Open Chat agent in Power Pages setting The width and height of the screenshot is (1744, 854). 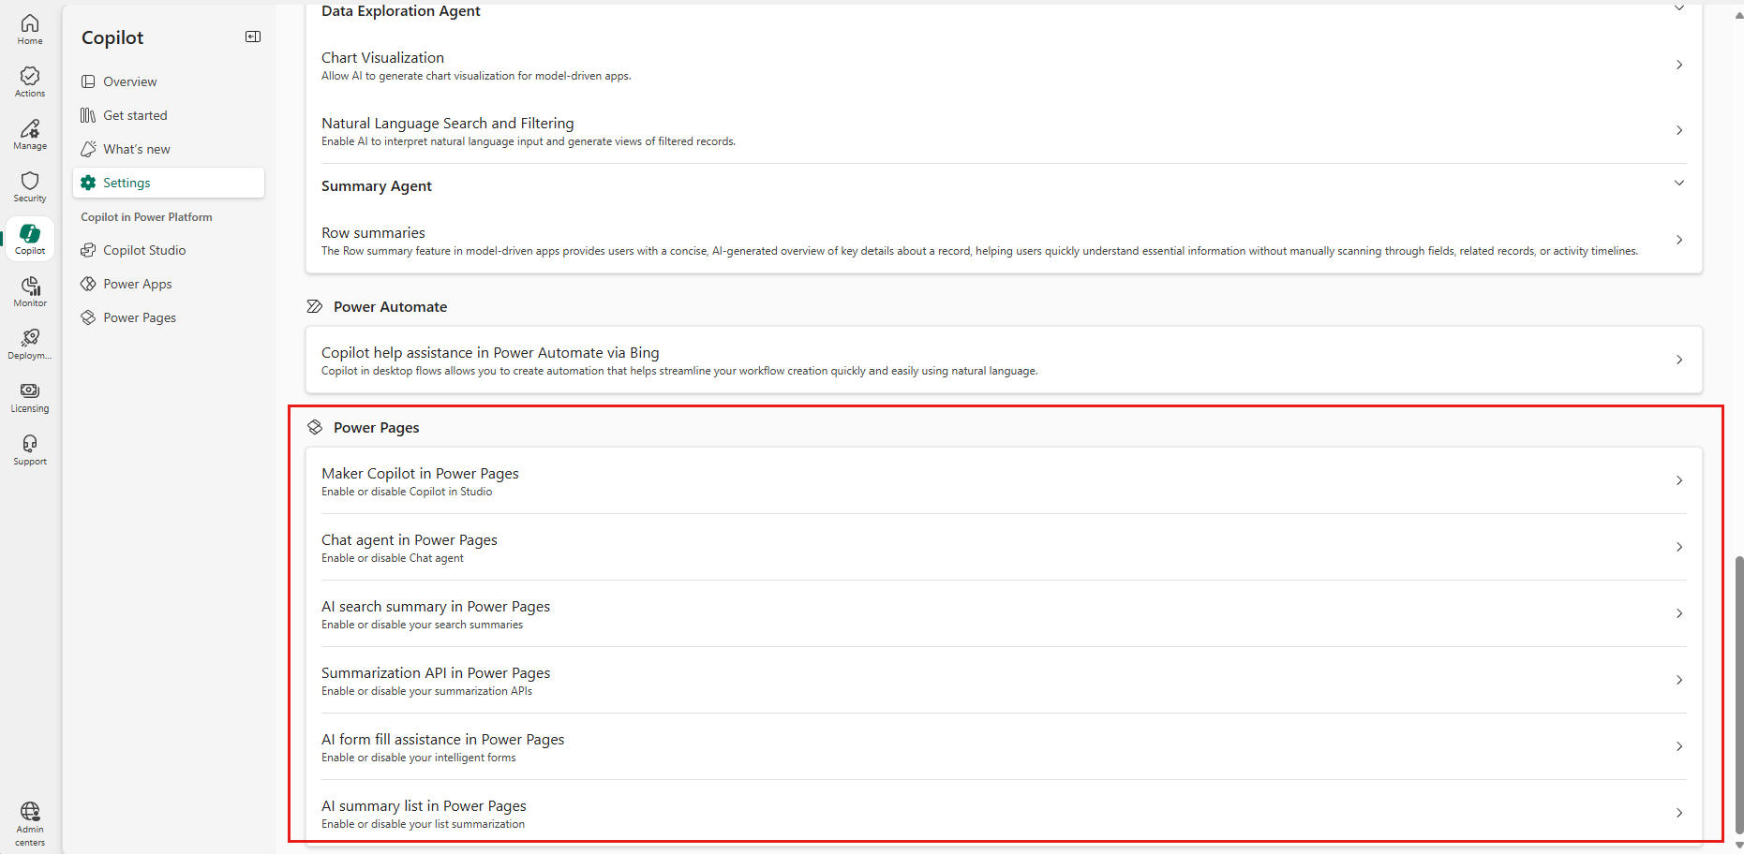[1004, 547]
